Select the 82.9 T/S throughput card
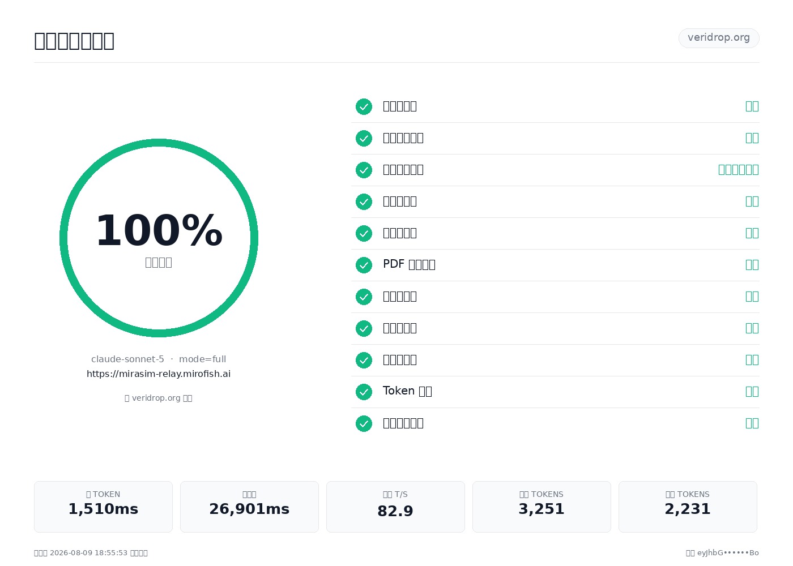Image resolution: width=793 pixels, height=566 pixels. tap(395, 507)
